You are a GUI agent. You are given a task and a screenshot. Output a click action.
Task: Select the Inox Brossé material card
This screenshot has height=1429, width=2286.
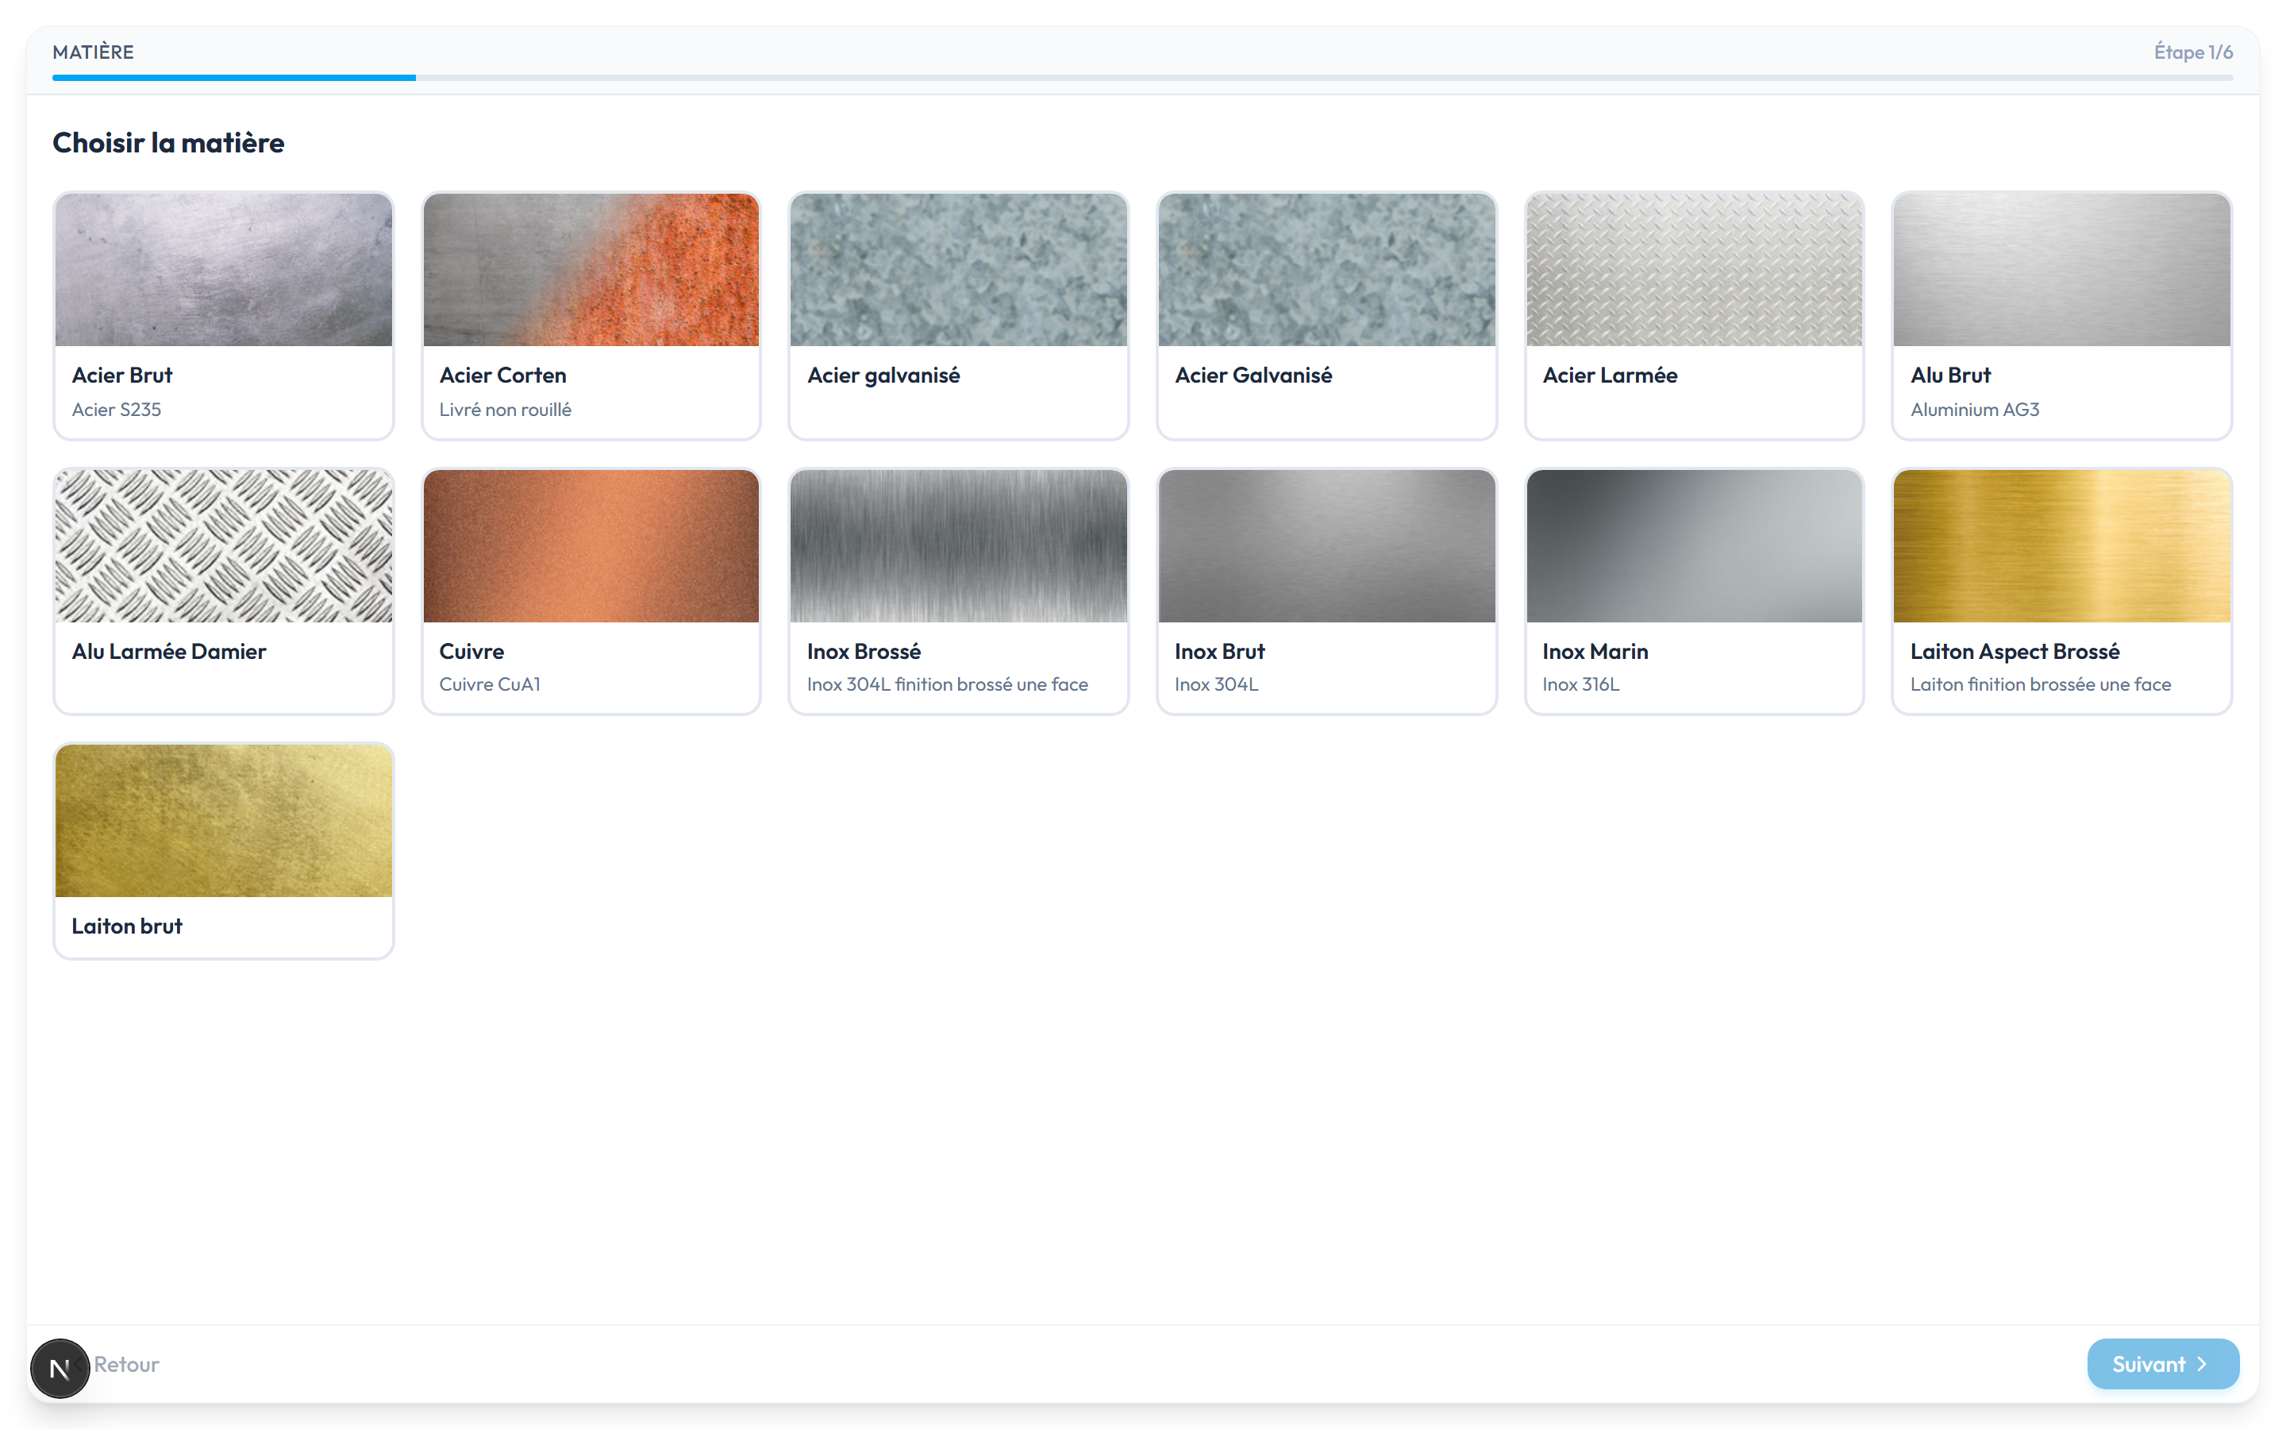coord(959,591)
